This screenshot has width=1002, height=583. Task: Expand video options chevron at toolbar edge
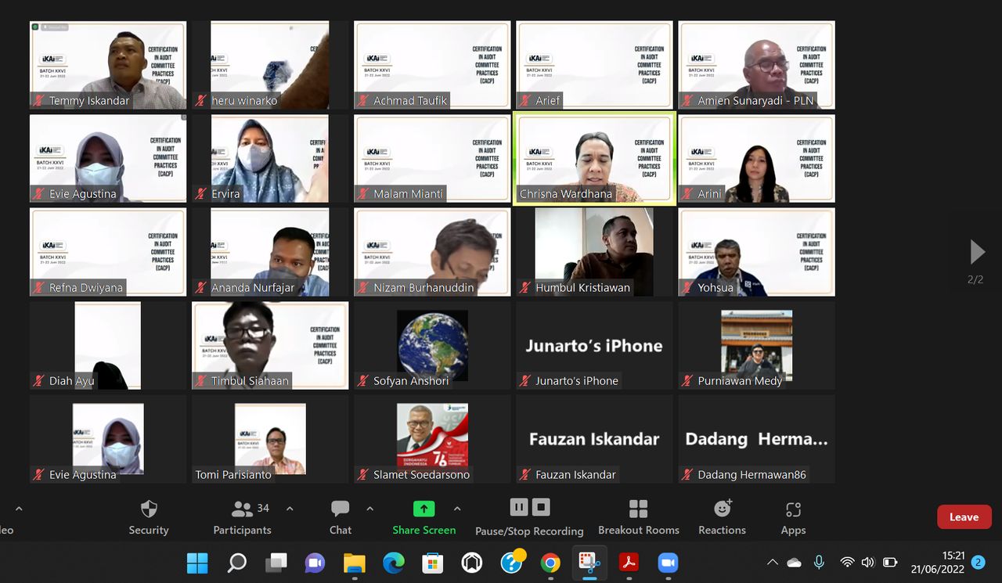click(19, 509)
